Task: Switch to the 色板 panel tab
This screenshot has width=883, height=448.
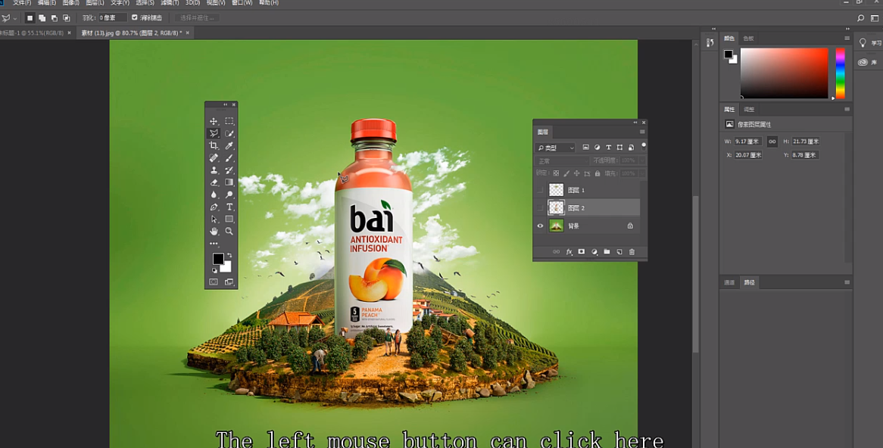Action: click(x=748, y=39)
